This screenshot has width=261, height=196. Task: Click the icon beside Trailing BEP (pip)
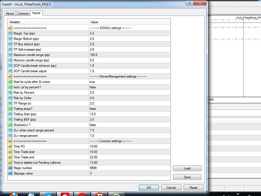(10, 120)
